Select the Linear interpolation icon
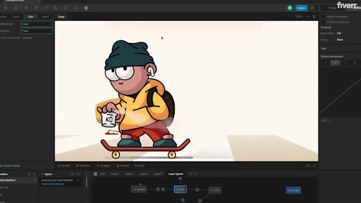The height and width of the screenshot is (203, 361). click(335, 63)
